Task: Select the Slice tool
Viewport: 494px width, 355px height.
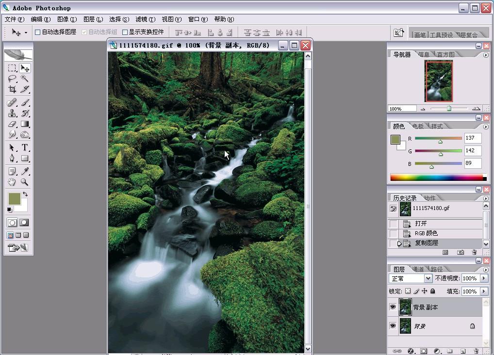Action: coord(25,89)
